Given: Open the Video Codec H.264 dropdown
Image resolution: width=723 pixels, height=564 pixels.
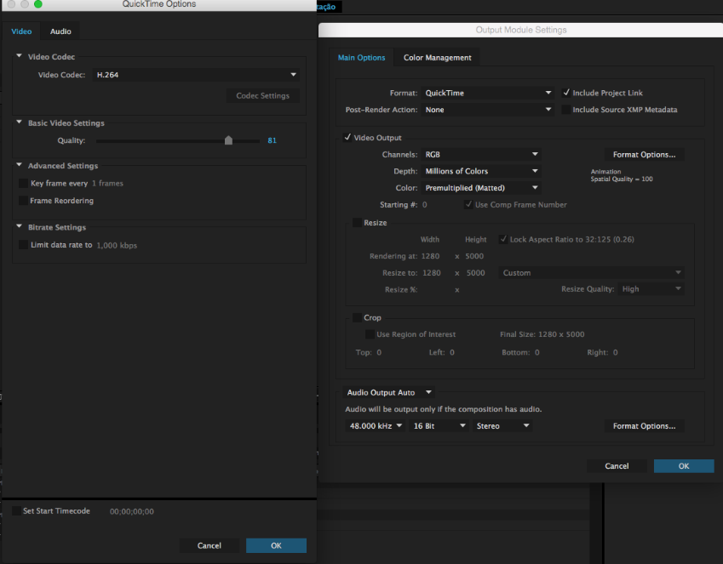Looking at the screenshot, I should click(x=196, y=75).
